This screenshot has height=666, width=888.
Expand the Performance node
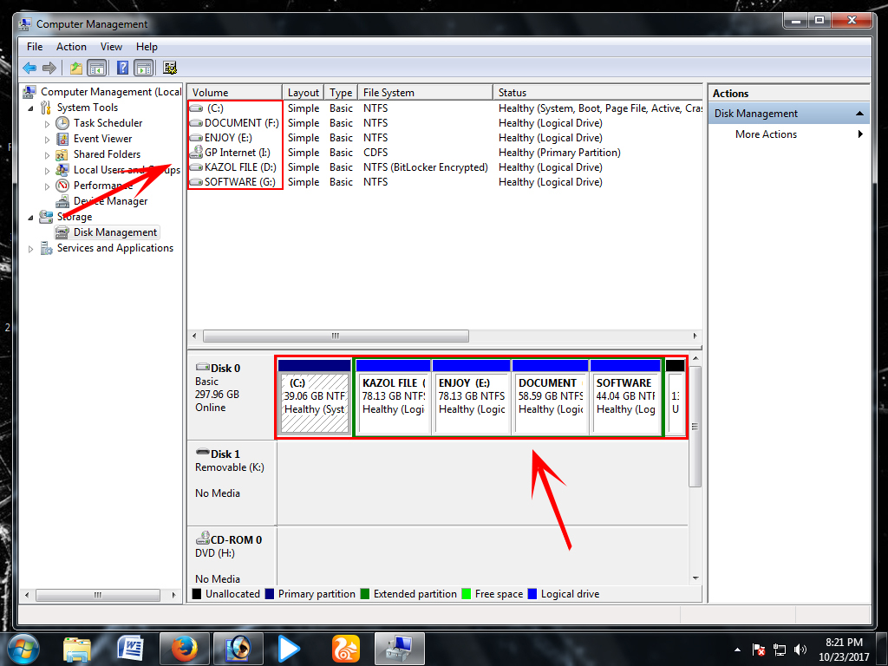click(x=47, y=186)
